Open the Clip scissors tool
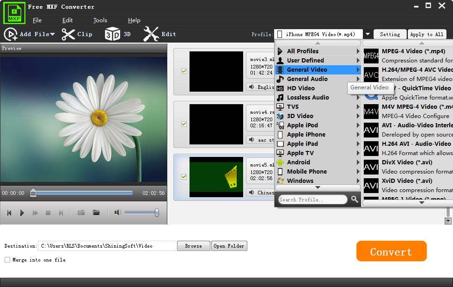 pos(68,34)
